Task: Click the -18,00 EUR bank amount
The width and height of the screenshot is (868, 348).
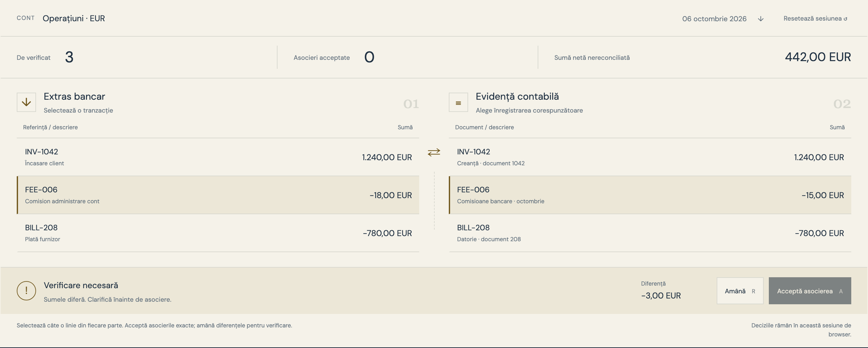Action: [x=391, y=195]
